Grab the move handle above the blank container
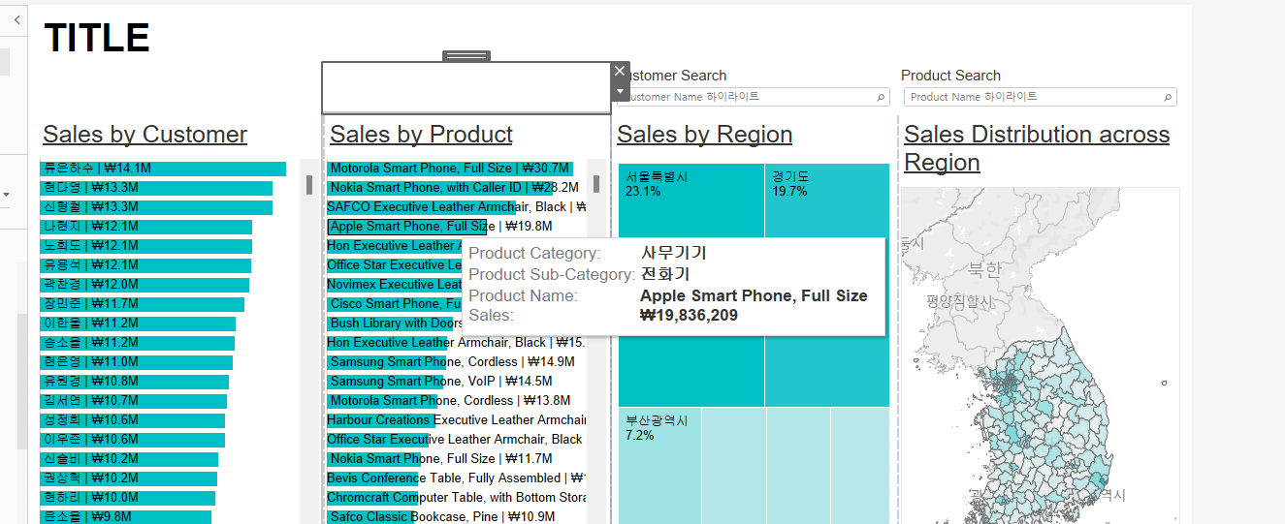1285x524 pixels. (466, 56)
